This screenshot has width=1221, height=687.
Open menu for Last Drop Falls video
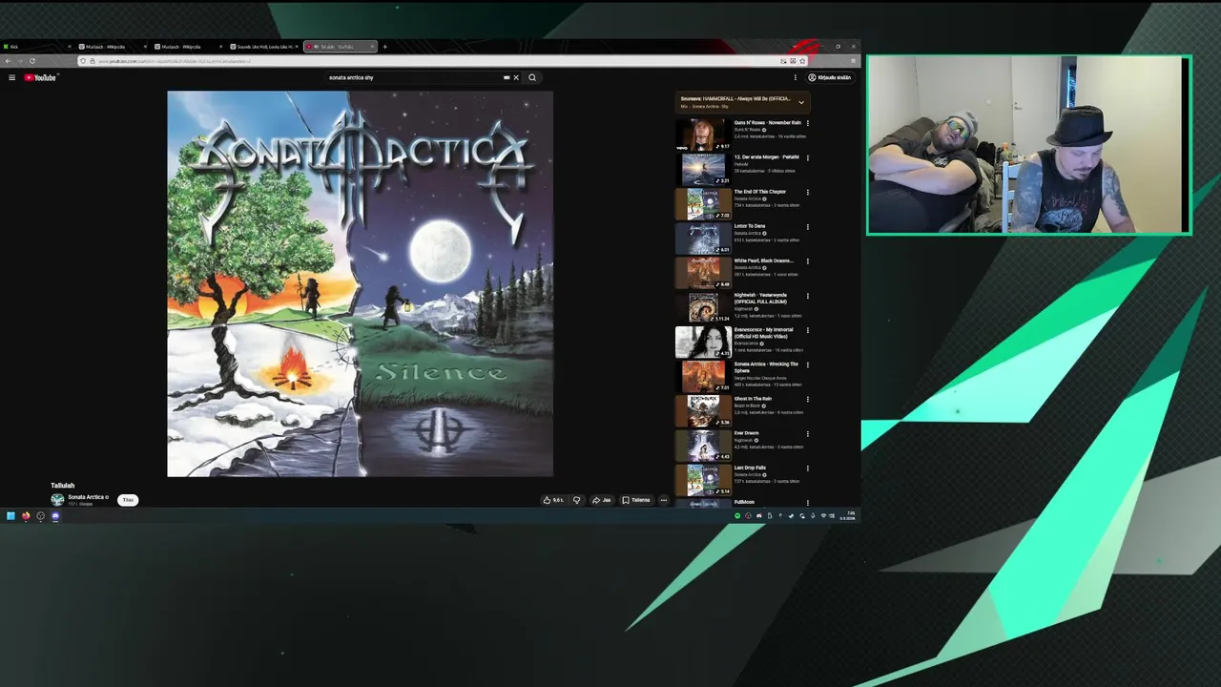[807, 468]
